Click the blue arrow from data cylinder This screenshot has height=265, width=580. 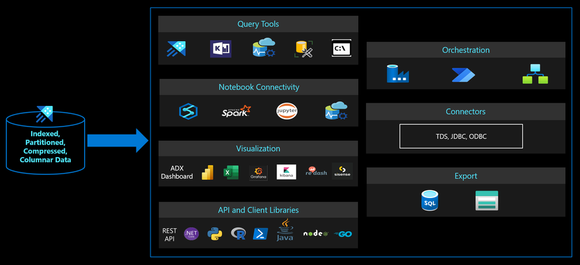[x=117, y=140]
